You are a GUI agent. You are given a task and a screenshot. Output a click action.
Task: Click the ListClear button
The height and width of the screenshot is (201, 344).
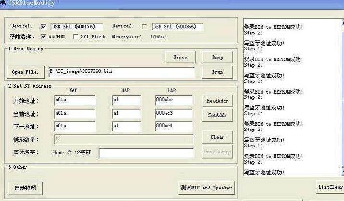[x=331, y=187]
